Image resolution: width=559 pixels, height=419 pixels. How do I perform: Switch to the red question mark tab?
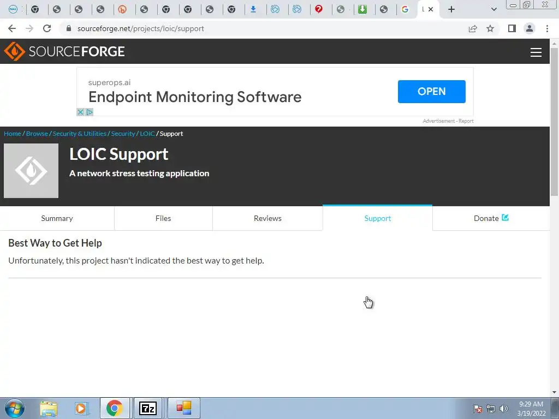[319, 9]
